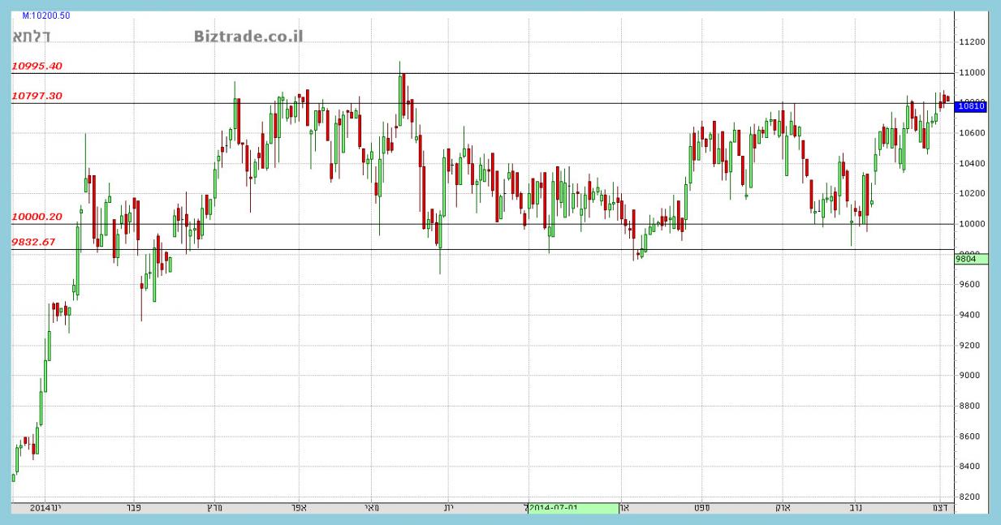Screen dimensions: 1001x525
Task: Click the Biztrade.co.il watermark link
Action: [x=248, y=37]
